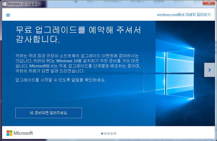Go to next slide with right chevron

point(210,70)
